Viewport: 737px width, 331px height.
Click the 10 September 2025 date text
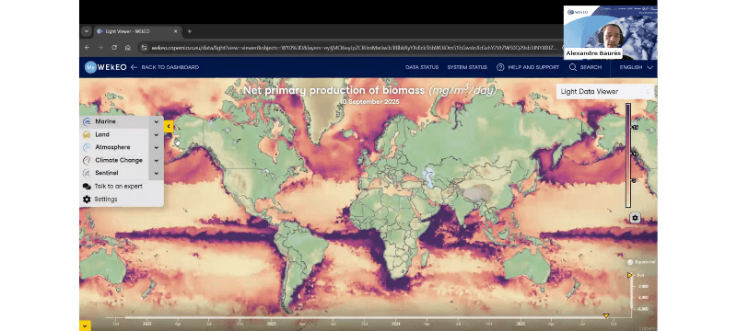[x=369, y=101]
